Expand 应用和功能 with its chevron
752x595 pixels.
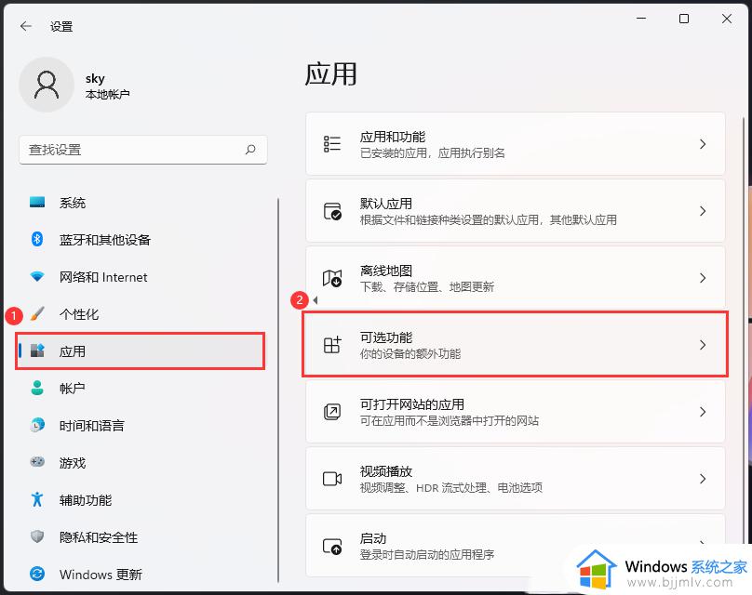(x=703, y=144)
